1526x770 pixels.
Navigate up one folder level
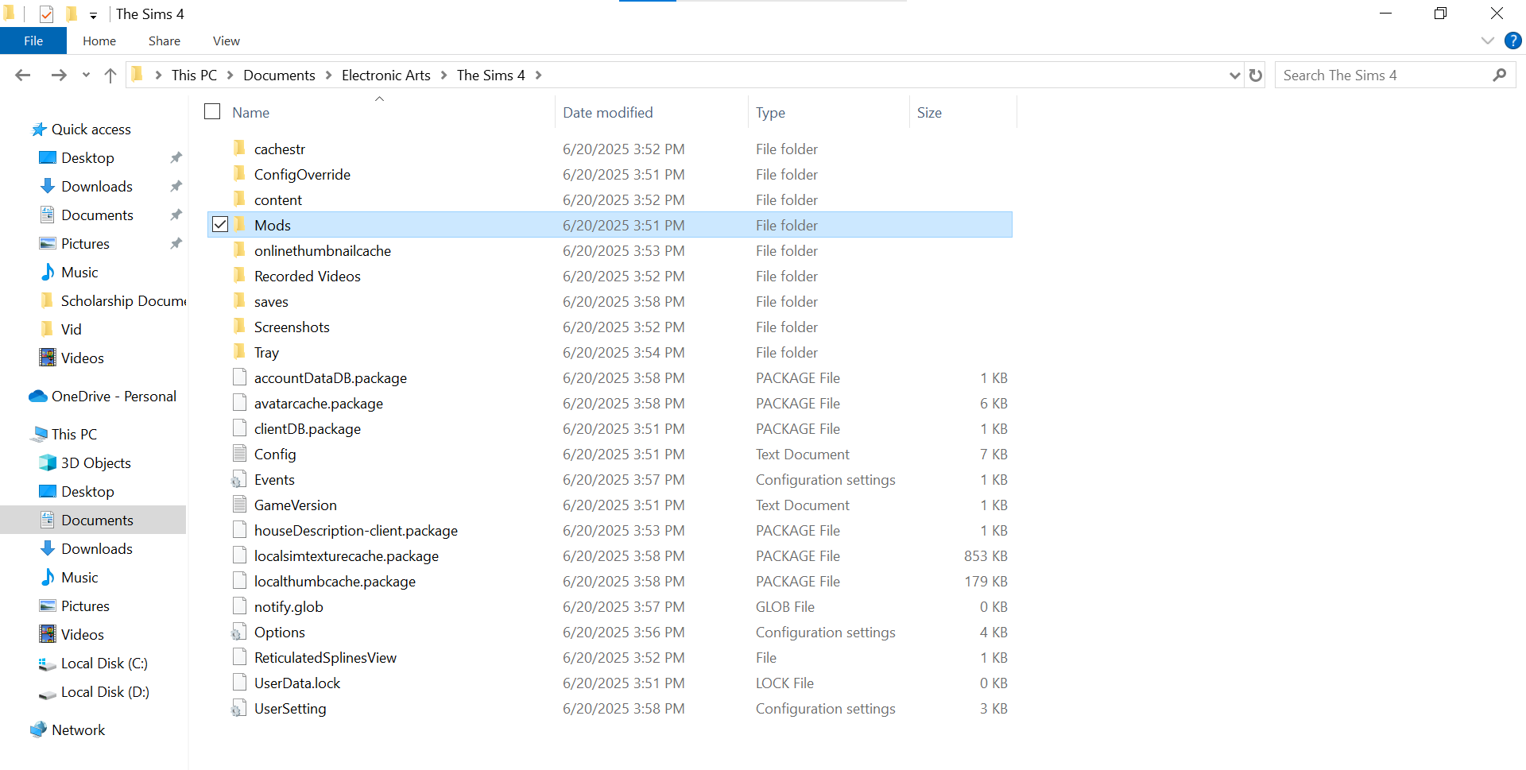(110, 75)
